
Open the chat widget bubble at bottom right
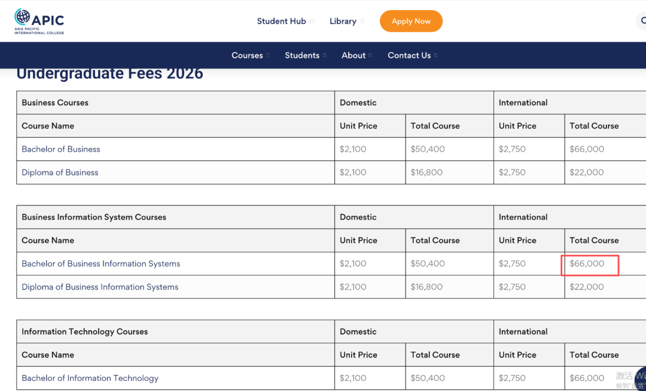640,377
